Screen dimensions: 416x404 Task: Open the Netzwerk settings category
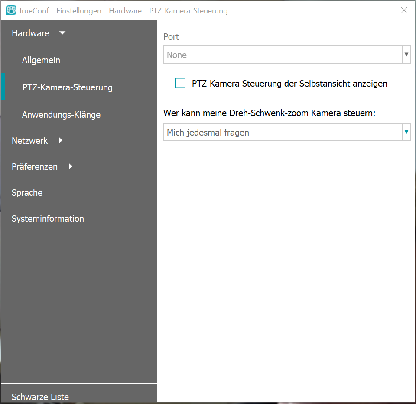(30, 140)
